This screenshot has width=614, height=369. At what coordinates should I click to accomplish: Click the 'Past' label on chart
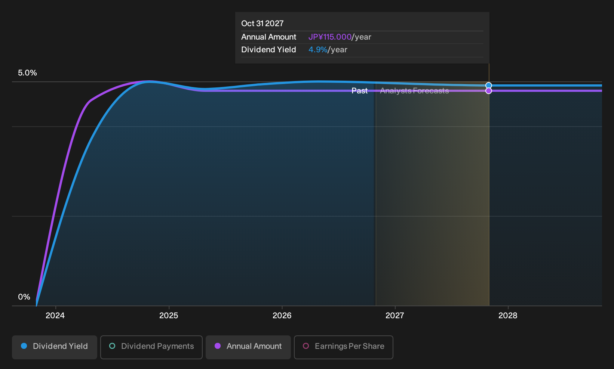pos(360,91)
